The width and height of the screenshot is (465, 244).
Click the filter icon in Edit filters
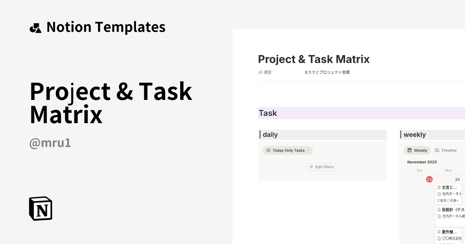[x=311, y=167]
